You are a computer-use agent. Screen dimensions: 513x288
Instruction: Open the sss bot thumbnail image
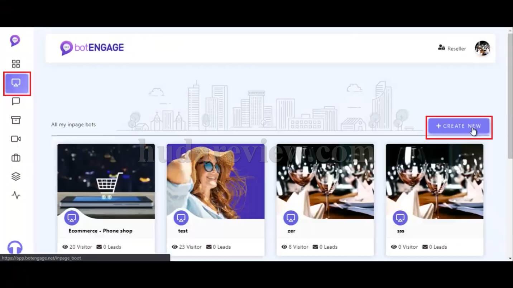point(435,181)
